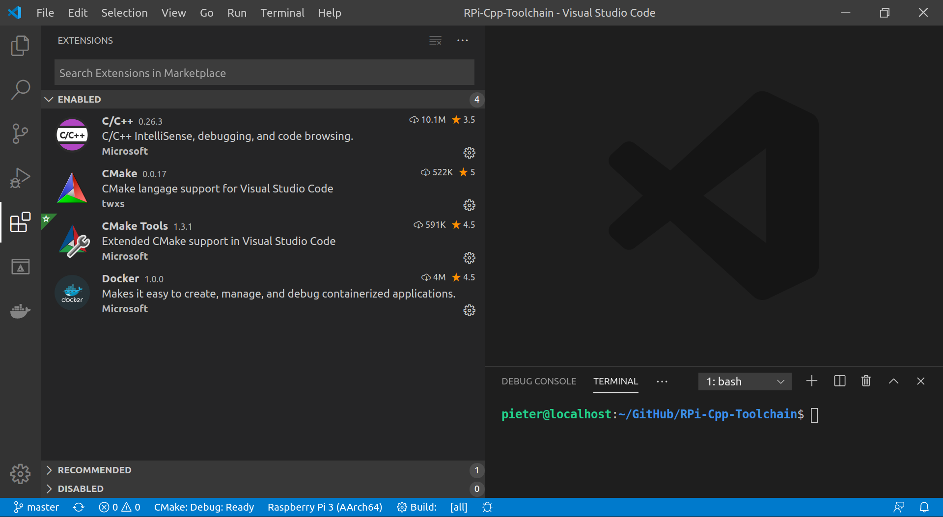The image size is (943, 517).
Task: Open manage gear for CMake extension
Action: (x=469, y=205)
